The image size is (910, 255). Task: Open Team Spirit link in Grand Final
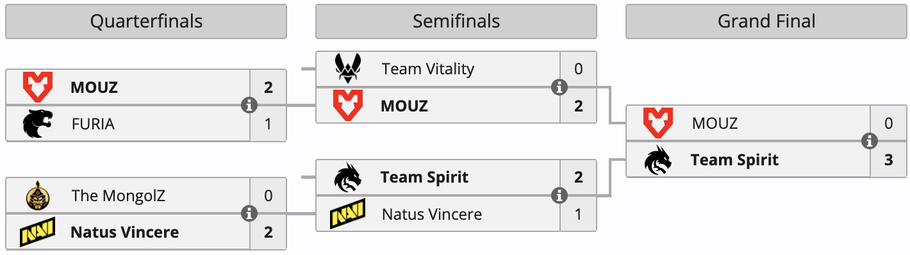click(x=734, y=160)
